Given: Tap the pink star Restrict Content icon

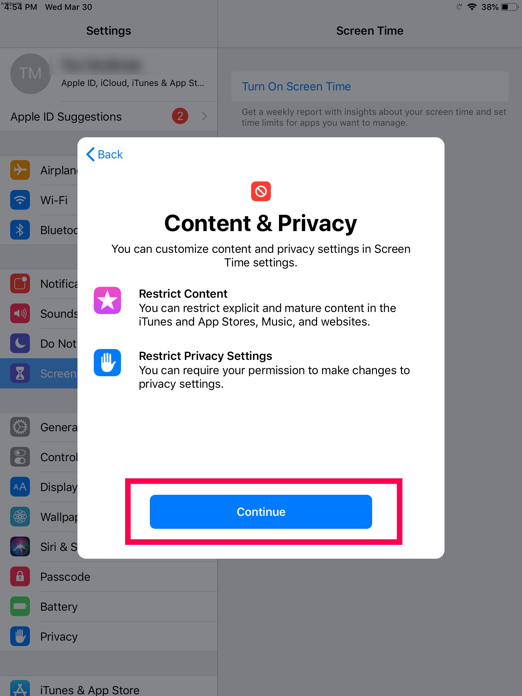Looking at the screenshot, I should (x=107, y=300).
